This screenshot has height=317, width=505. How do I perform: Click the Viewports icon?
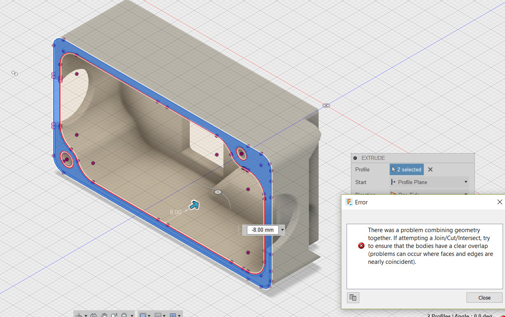pyautogui.click(x=174, y=315)
